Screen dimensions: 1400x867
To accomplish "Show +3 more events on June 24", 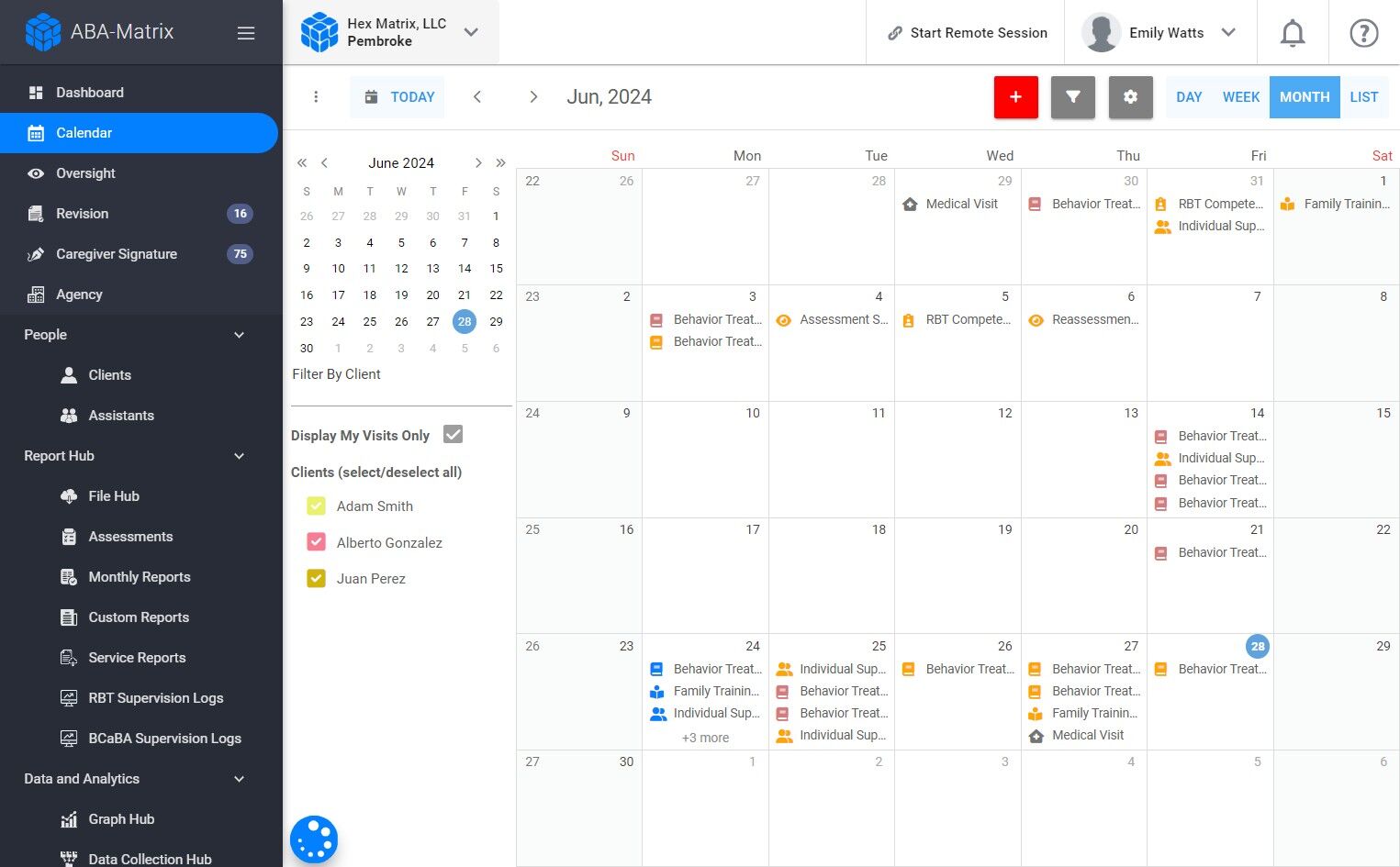I will tap(705, 738).
